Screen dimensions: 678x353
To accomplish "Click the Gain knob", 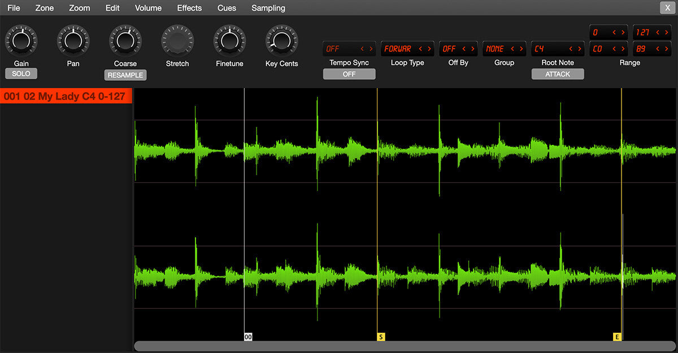I will [x=21, y=40].
